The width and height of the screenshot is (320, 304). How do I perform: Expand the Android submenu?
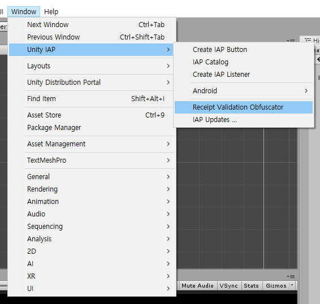244,91
